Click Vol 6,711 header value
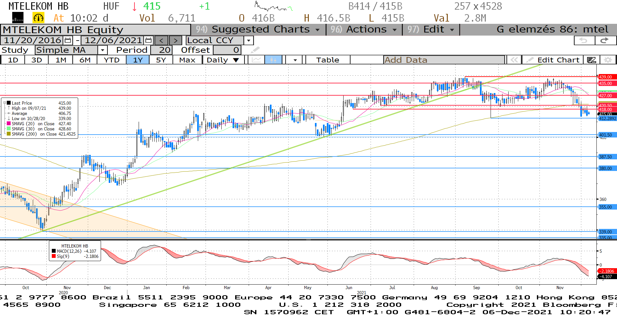 tap(167, 18)
